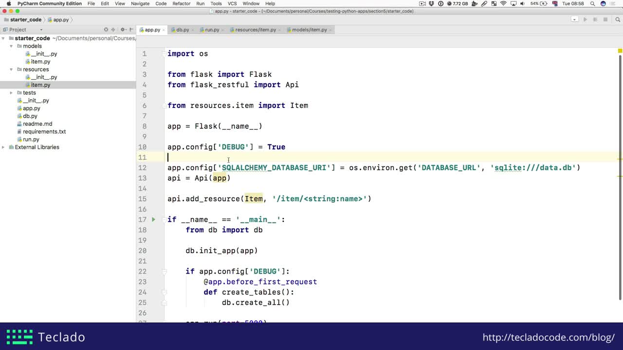The width and height of the screenshot is (623, 350).
Task: Click the volume icon in menu bar
Action: (x=523, y=3)
